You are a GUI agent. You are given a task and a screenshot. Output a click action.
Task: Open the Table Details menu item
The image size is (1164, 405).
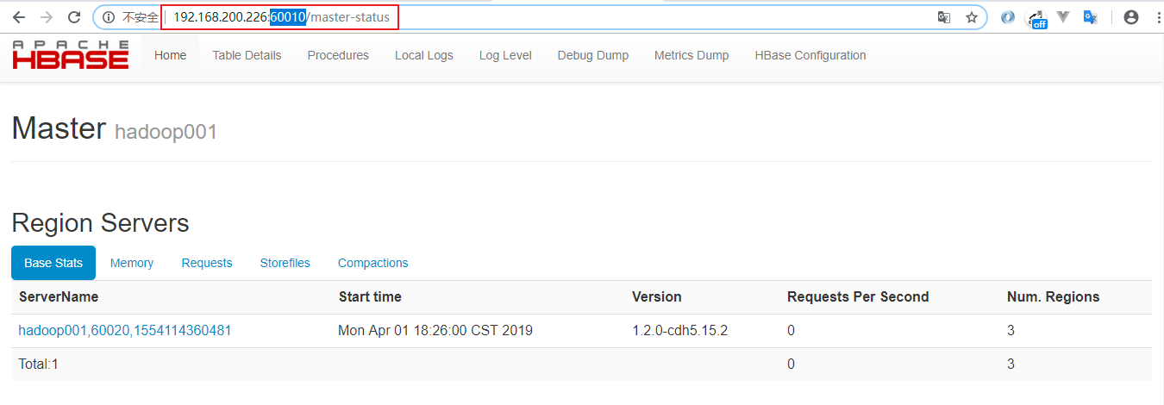click(x=247, y=55)
